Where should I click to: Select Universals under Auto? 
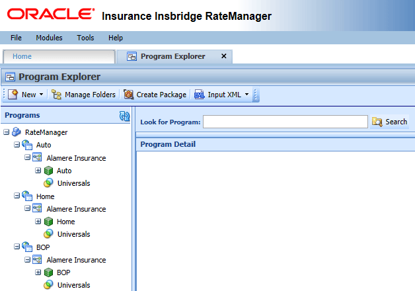coord(73,183)
